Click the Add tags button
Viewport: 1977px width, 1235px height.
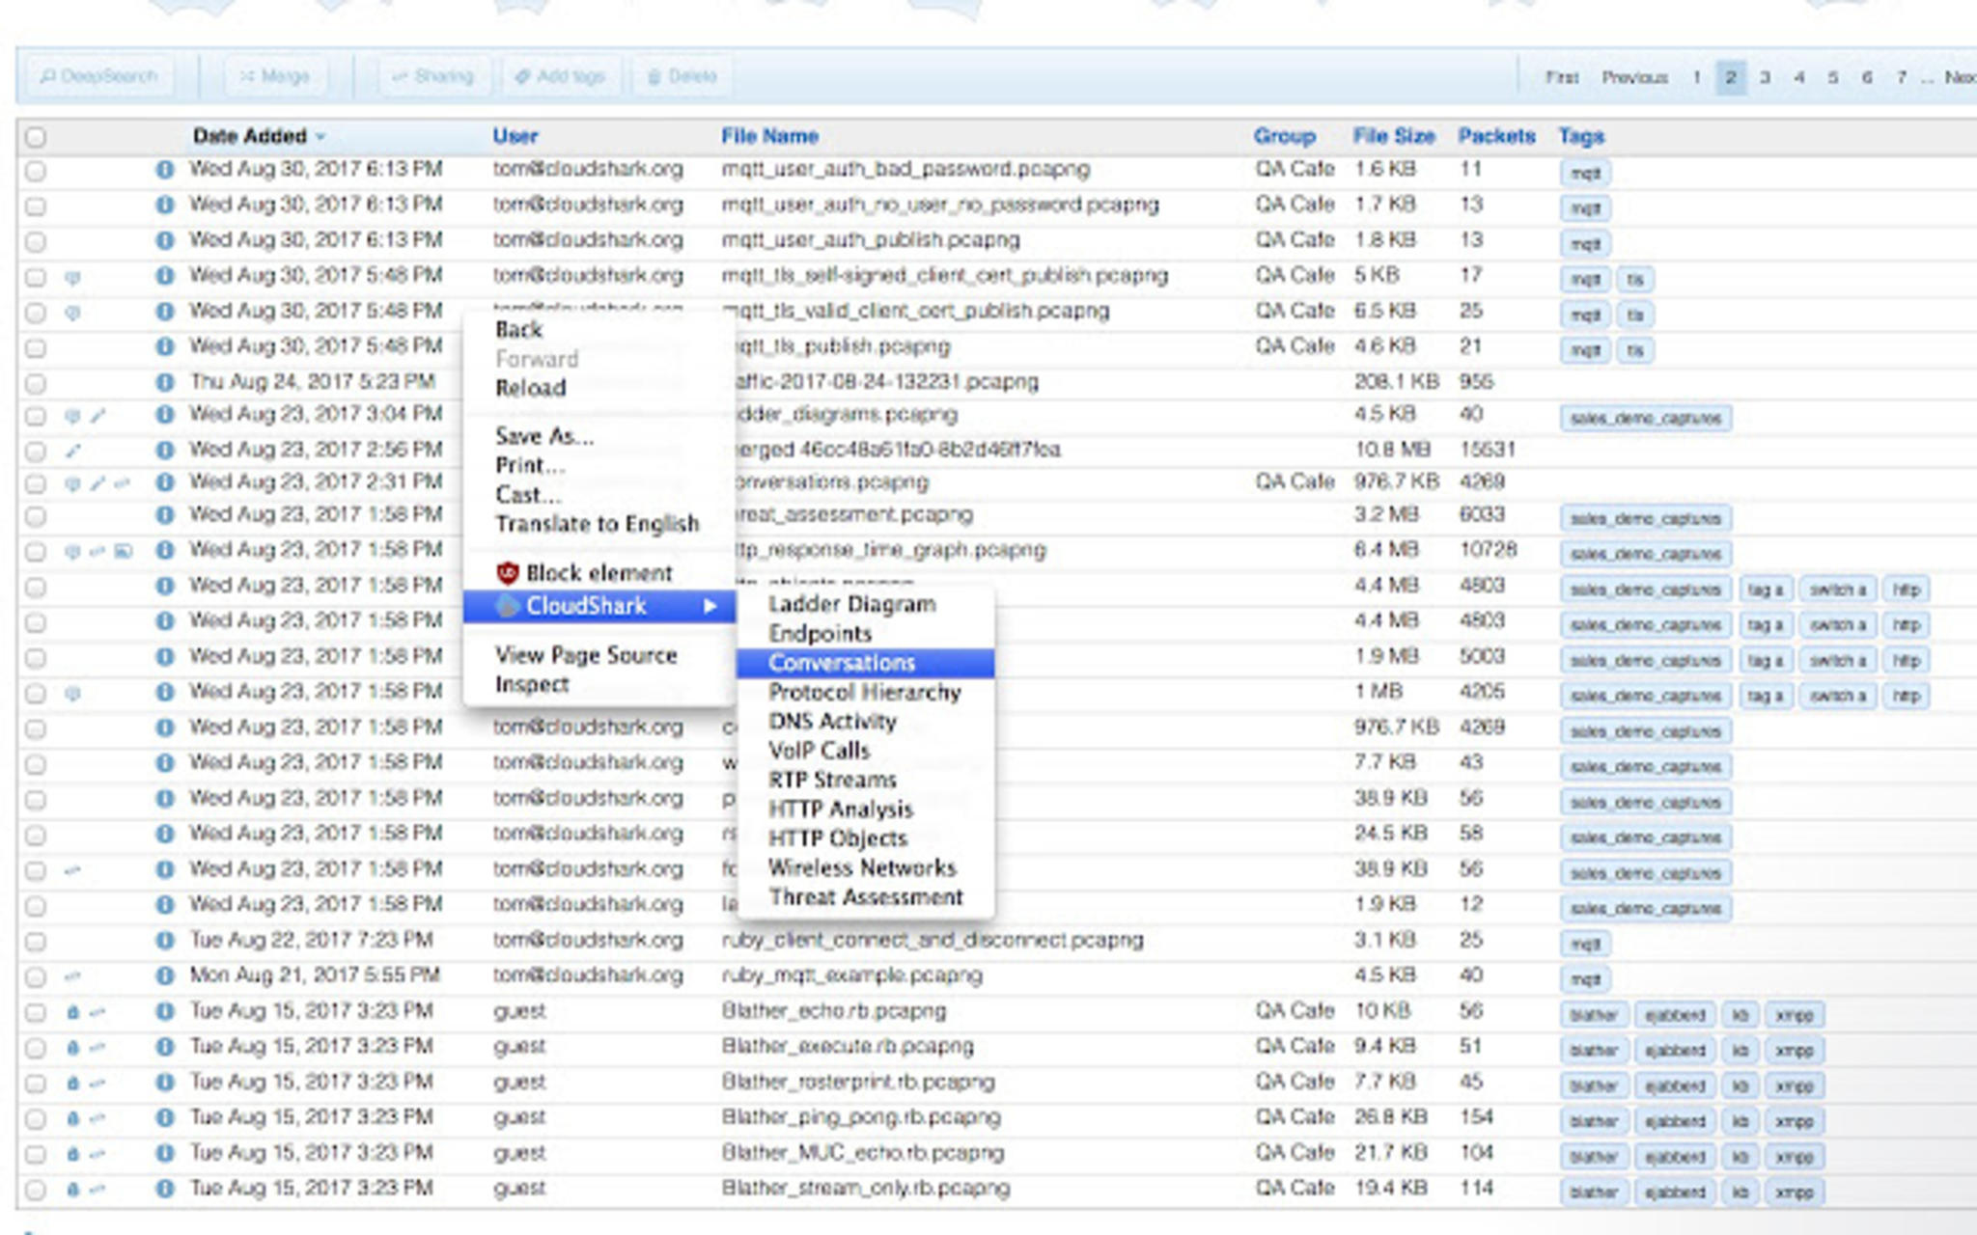561,76
